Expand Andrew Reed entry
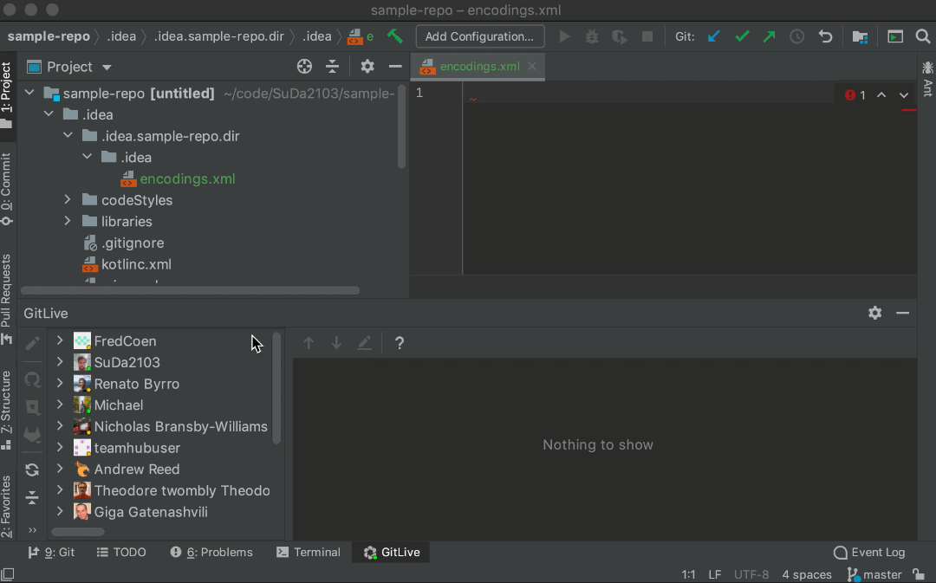The height and width of the screenshot is (583, 936). point(60,469)
